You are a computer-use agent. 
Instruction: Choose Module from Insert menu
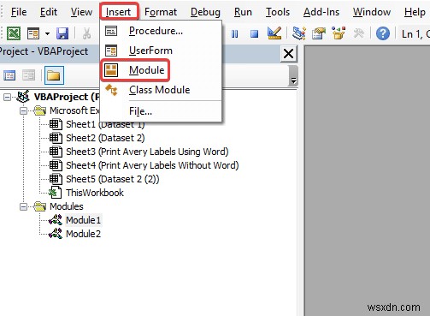pyautogui.click(x=162, y=70)
